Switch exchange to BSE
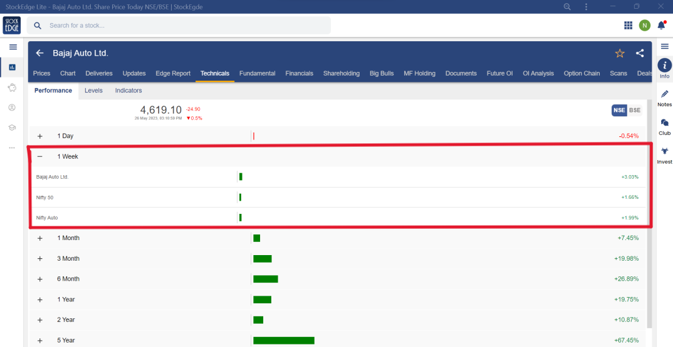Image resolution: width=673 pixels, height=347 pixels. [635, 110]
